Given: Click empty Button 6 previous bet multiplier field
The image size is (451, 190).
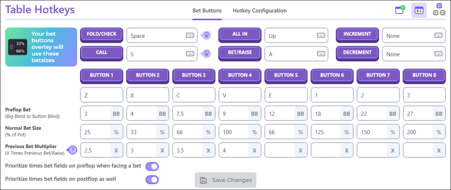Looking at the screenshot, I should (x=332, y=150).
